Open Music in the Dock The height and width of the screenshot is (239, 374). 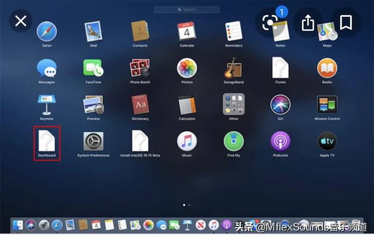[x=214, y=225]
